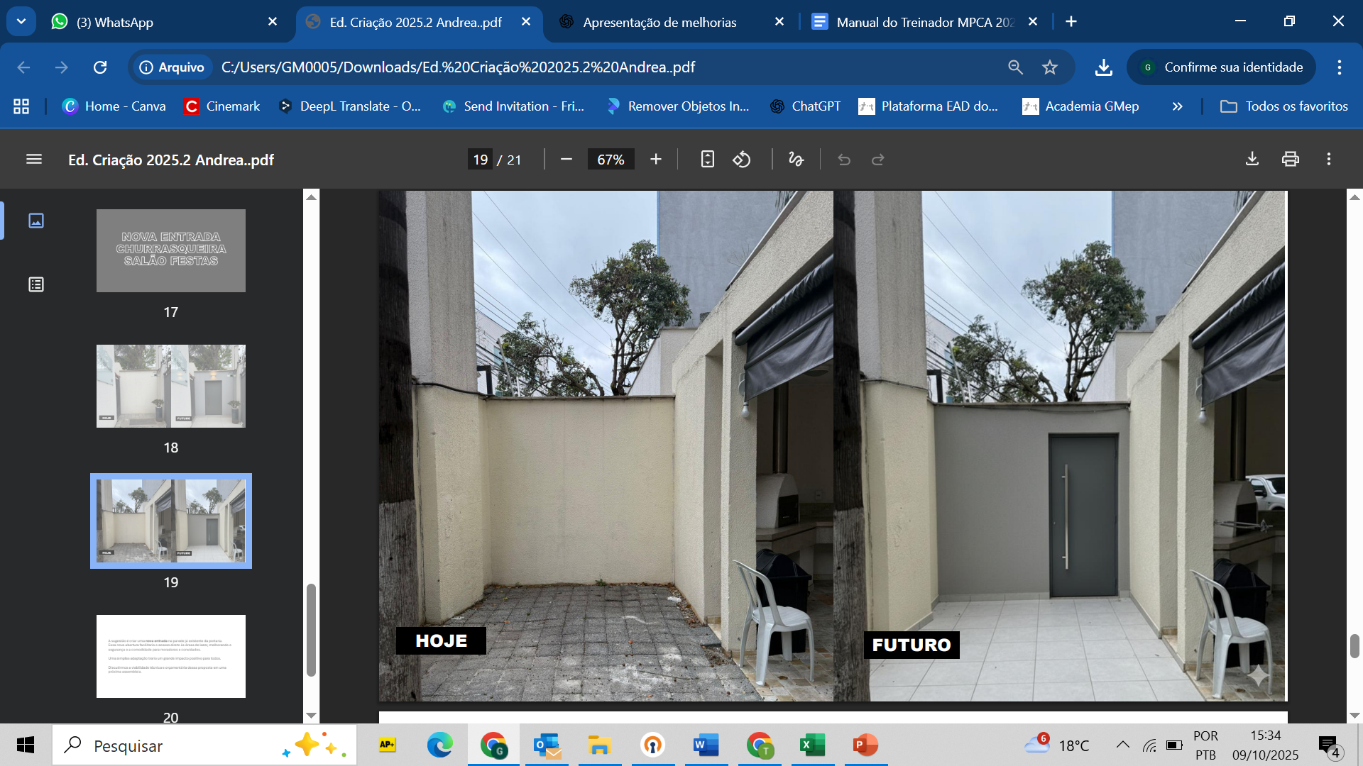Click the fit to page icon

pyautogui.click(x=707, y=160)
